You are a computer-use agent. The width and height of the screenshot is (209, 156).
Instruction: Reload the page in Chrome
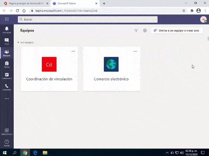[x=17, y=11]
